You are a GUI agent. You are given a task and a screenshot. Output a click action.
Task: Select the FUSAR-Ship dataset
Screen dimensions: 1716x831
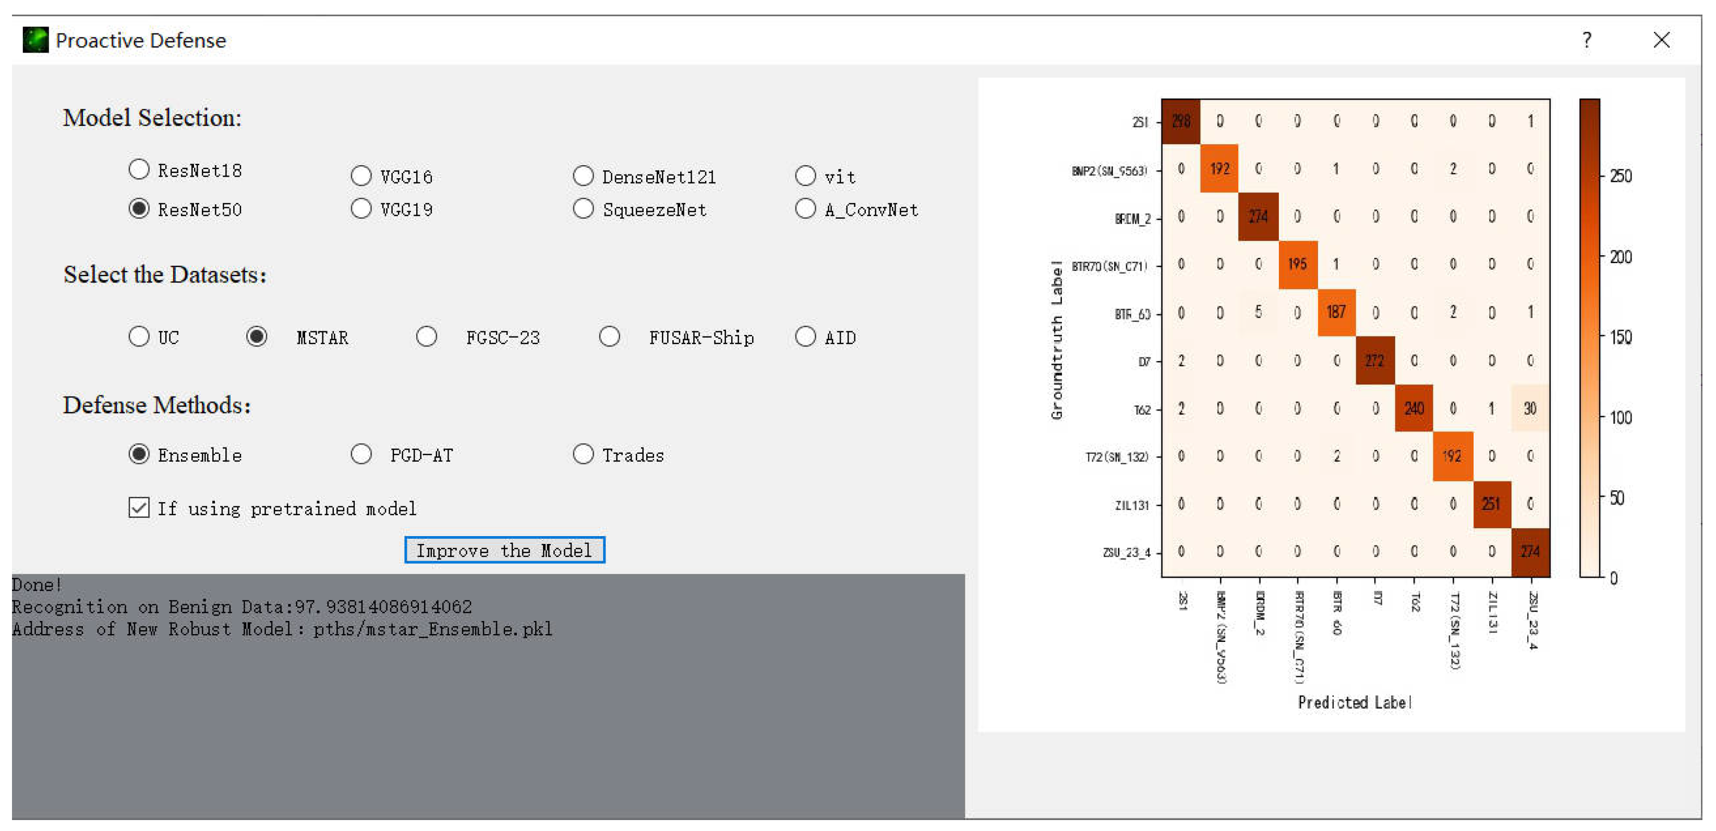[x=610, y=337]
